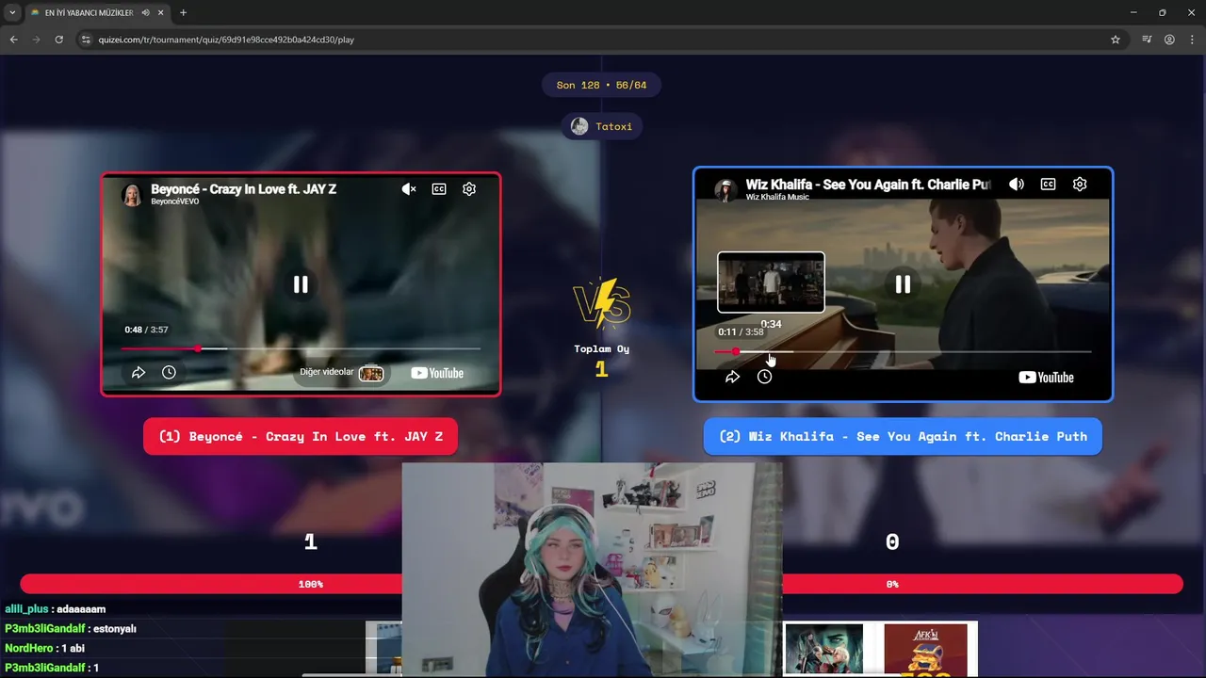1206x678 pixels.
Task: Open settings gear on Wiz Khalifa video
Action: [1080, 185]
